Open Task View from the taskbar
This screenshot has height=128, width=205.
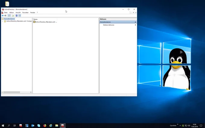pos(15,126)
